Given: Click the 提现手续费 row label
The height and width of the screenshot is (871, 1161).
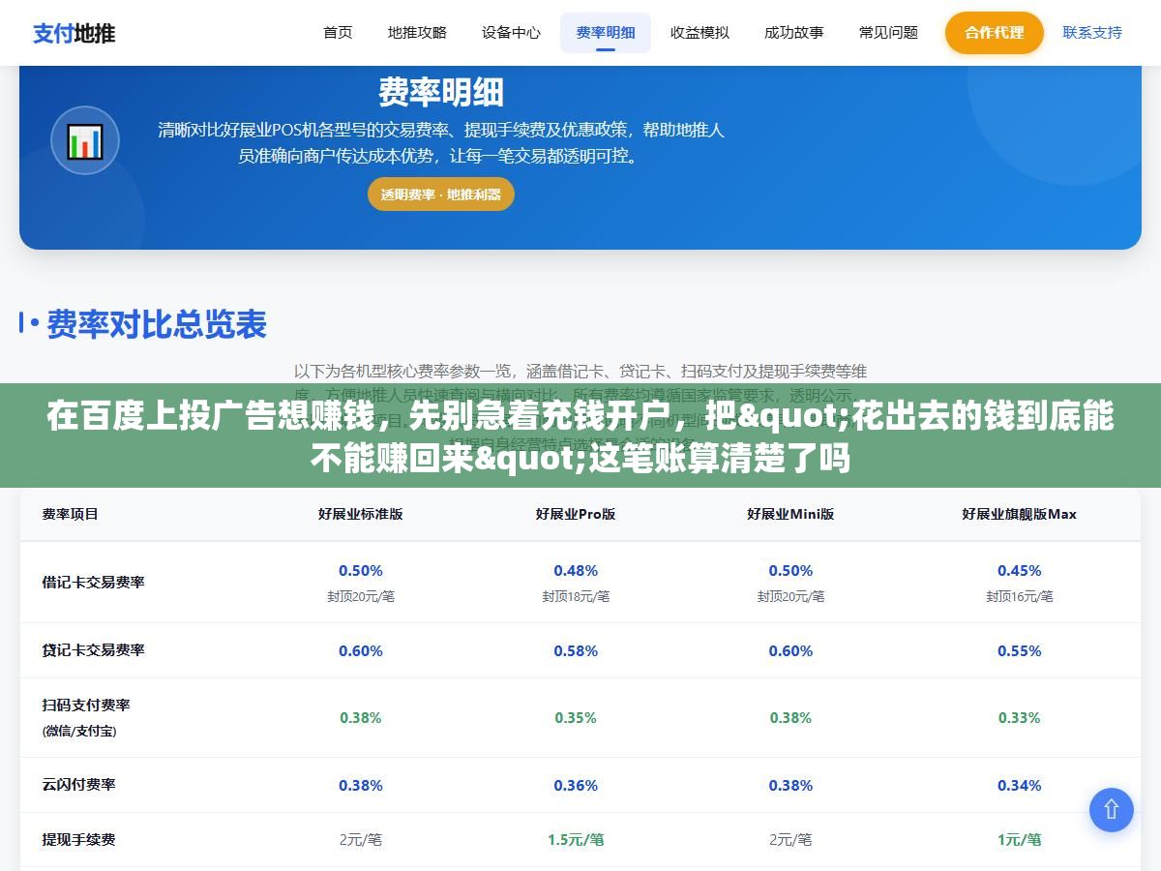Looking at the screenshot, I should coord(78,840).
